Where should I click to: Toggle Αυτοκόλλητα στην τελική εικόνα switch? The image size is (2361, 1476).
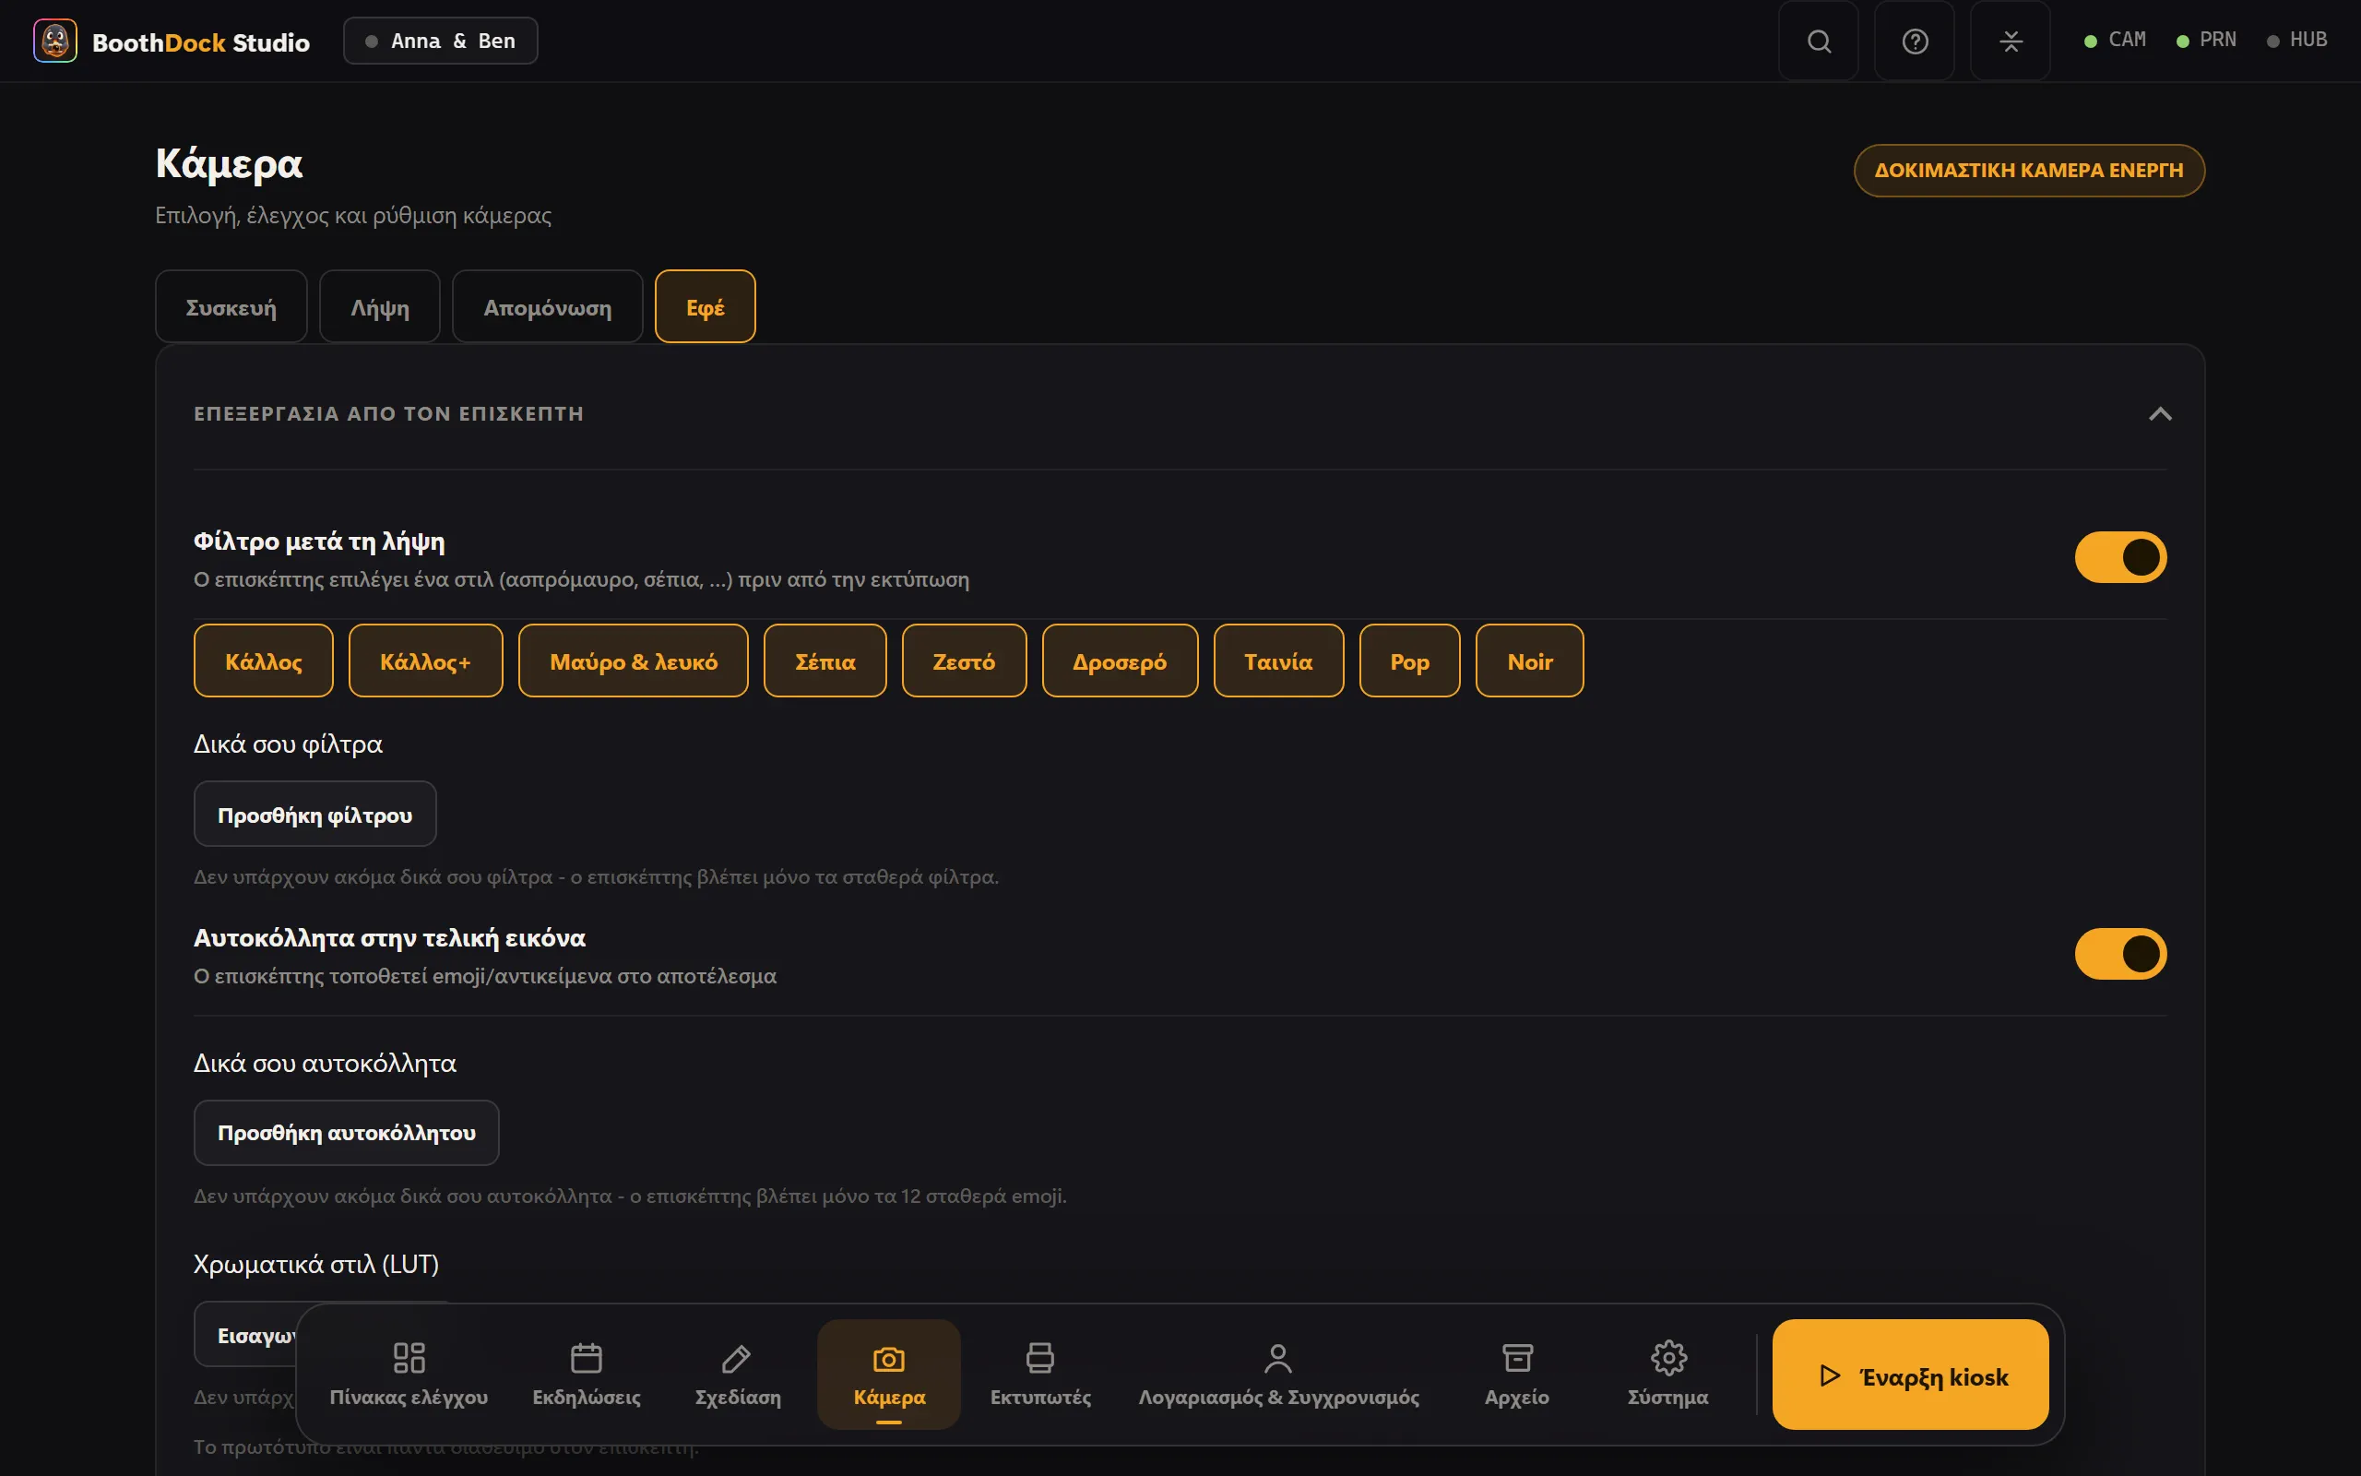click(x=2120, y=954)
